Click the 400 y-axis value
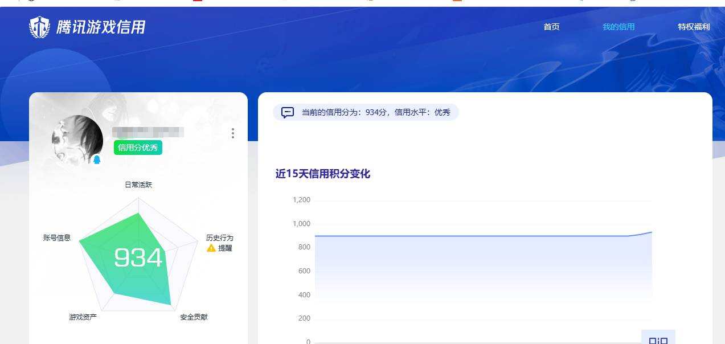 304,295
